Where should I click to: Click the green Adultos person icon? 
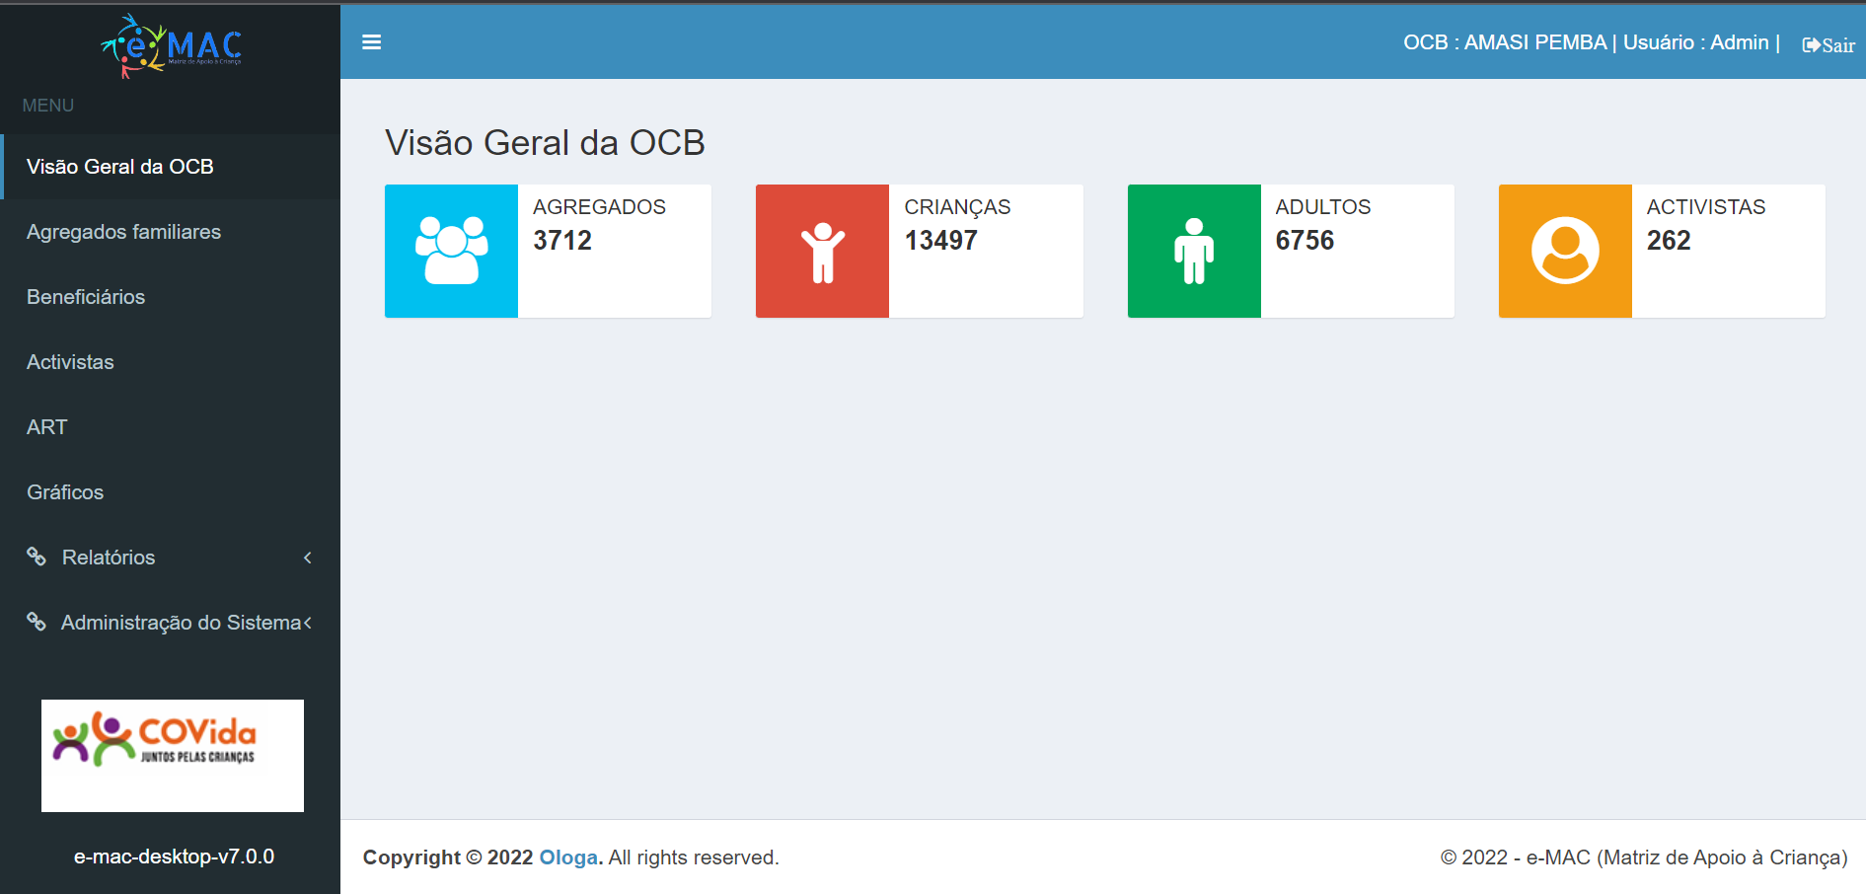tap(1193, 251)
